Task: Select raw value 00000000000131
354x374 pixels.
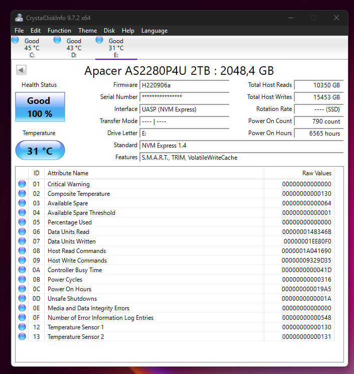Action: [306, 337]
